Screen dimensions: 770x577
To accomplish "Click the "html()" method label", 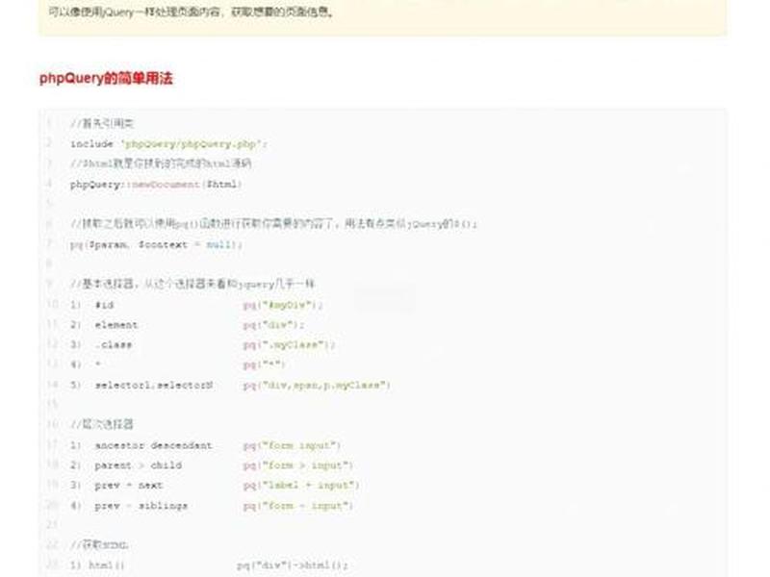I will [107, 565].
